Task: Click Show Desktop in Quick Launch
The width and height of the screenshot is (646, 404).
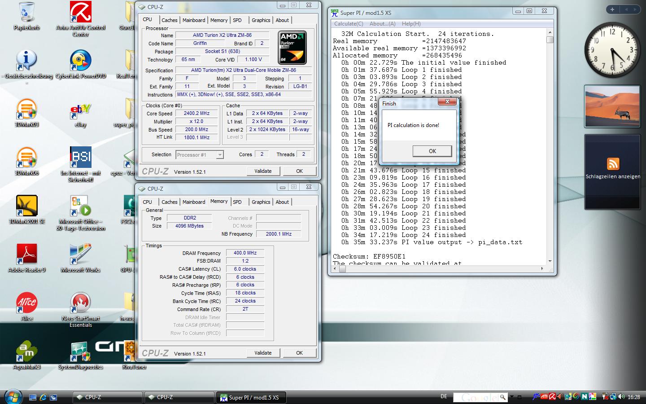Action: coord(33,397)
